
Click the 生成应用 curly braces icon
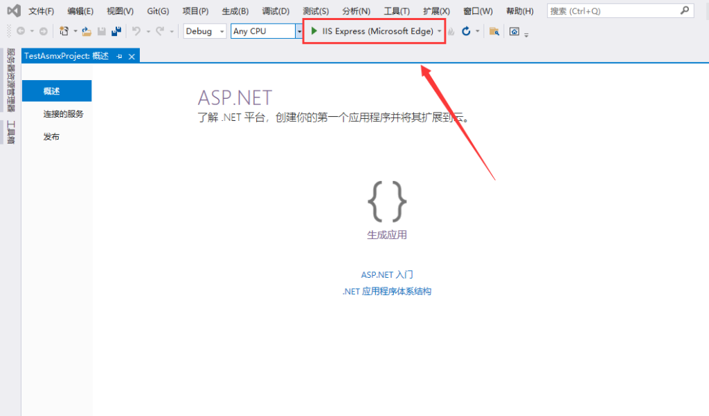(x=387, y=201)
